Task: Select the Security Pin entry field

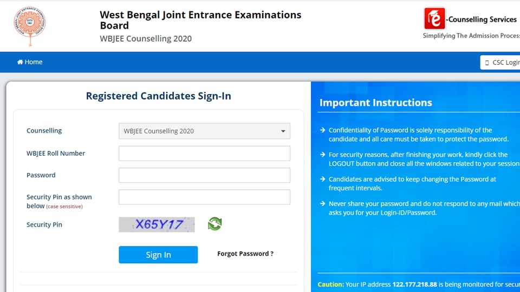Action: (x=204, y=197)
